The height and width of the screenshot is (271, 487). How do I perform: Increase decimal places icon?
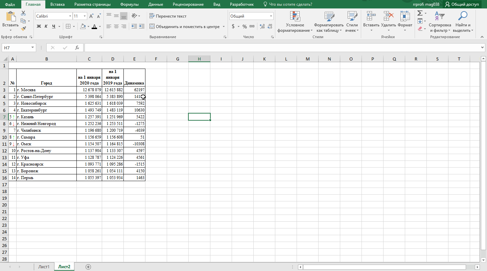click(x=262, y=26)
